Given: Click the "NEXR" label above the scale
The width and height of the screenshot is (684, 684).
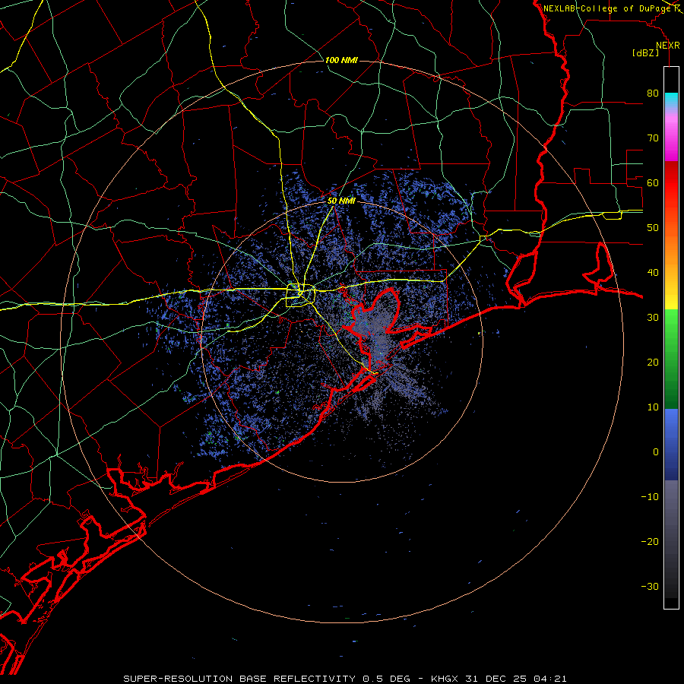Looking at the screenshot, I should [667, 46].
